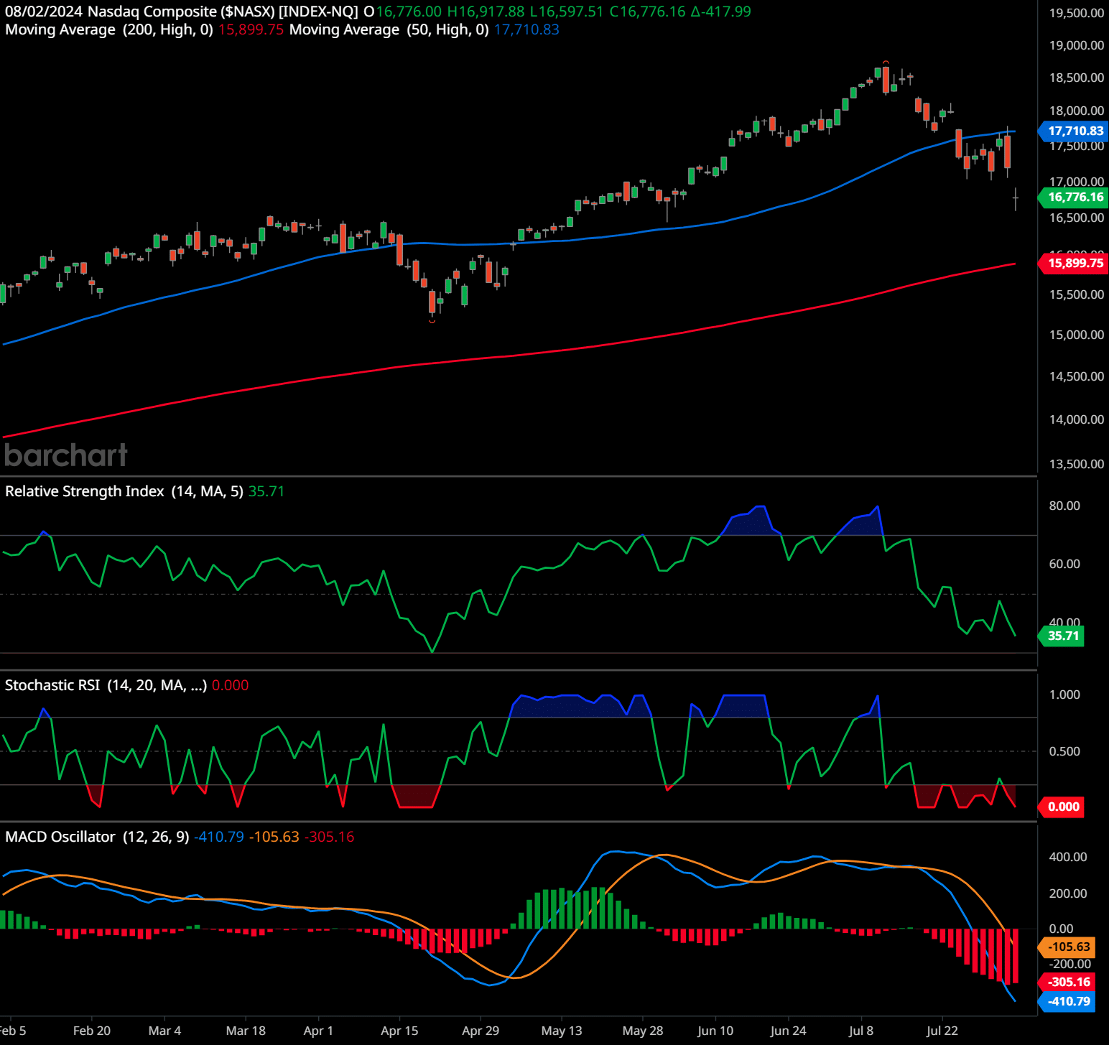The width and height of the screenshot is (1109, 1045).
Task: Click the 0.00 MACD axis label
Action: 1062,929
